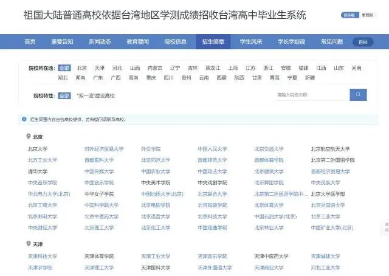Filter location by 广东
389x276 pixels.
[98, 78]
